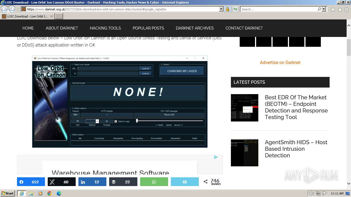Click the security lock icon in address bar
This screenshot has height=197, width=351.
point(227,9)
